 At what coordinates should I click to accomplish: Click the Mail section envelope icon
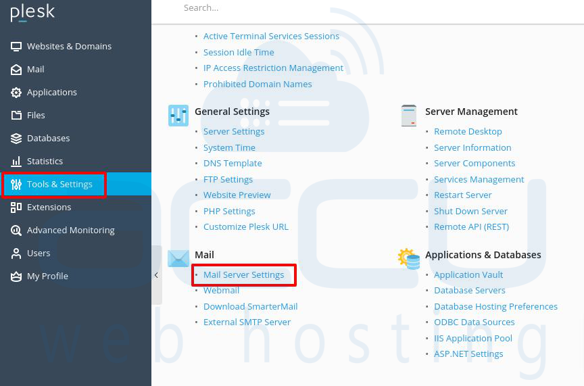point(178,259)
